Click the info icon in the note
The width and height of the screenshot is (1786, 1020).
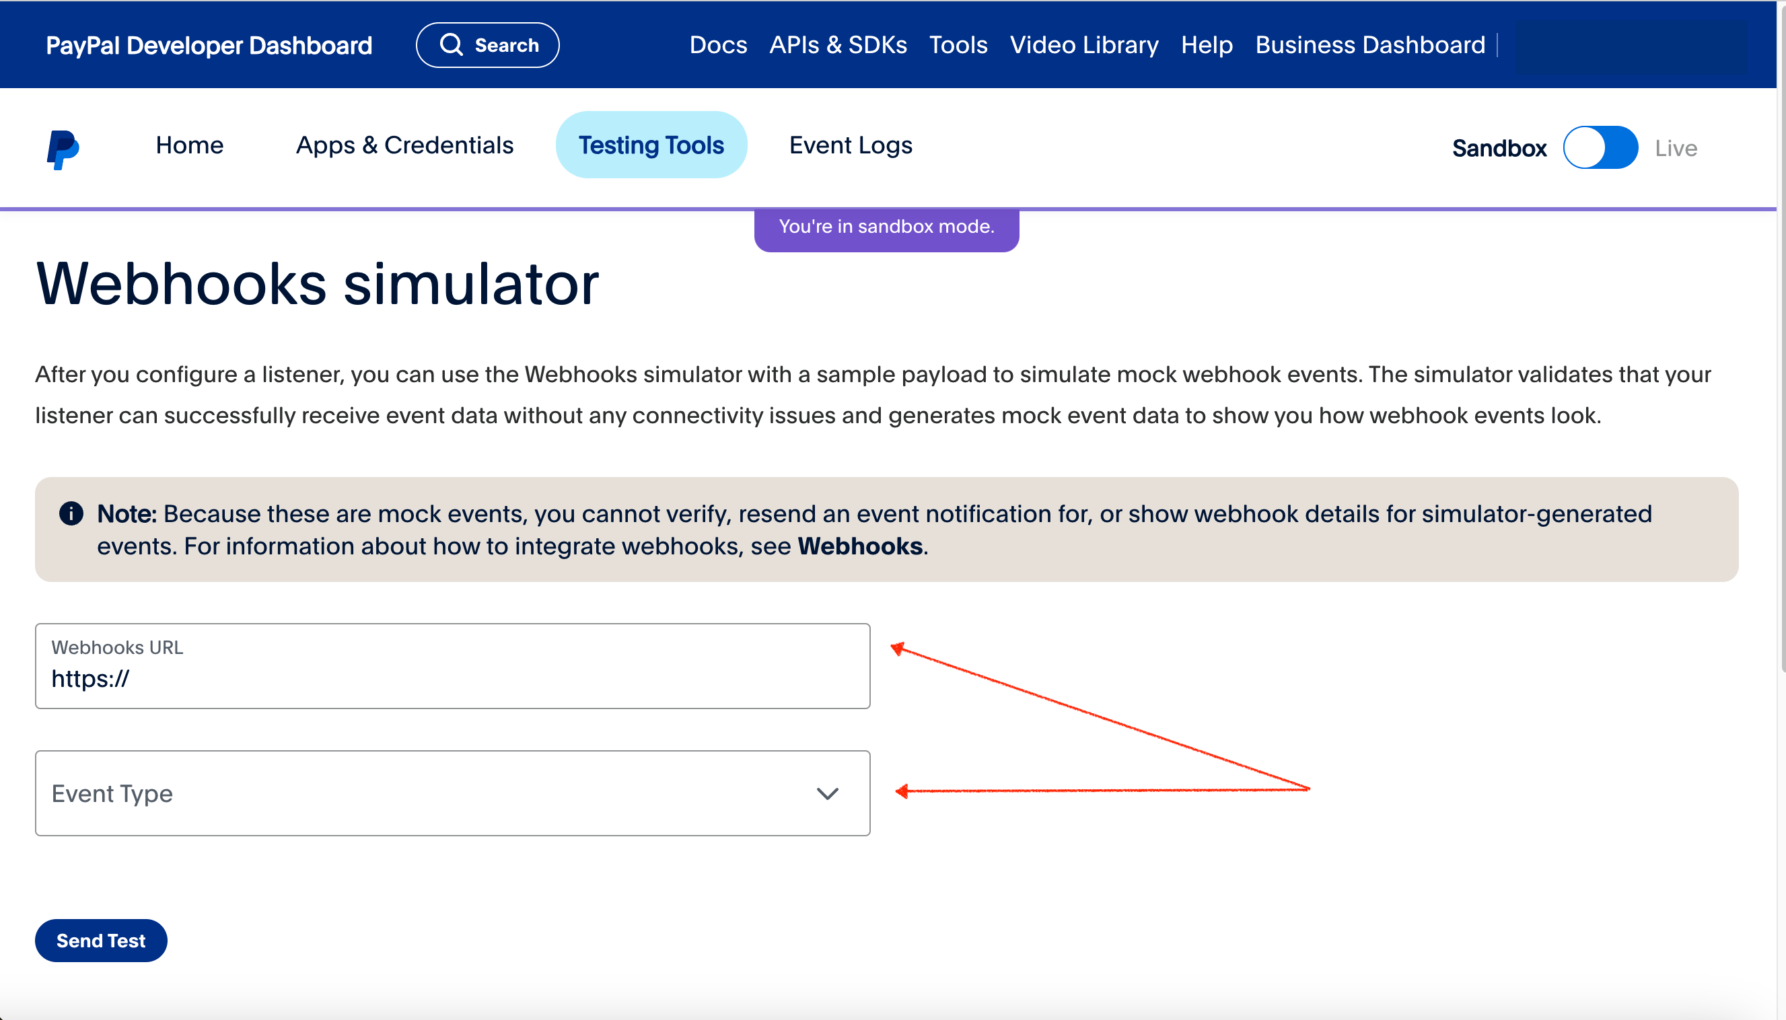click(71, 513)
